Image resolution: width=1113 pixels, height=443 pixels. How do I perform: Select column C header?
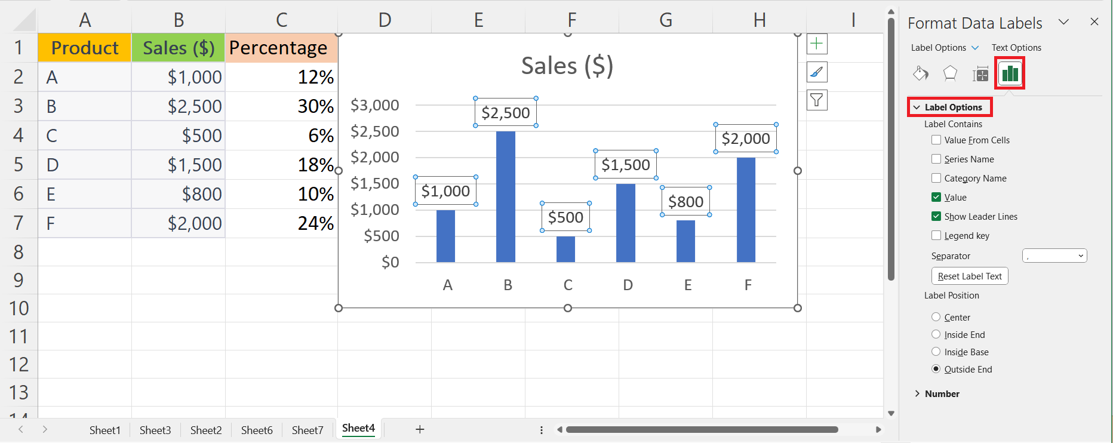(281, 20)
